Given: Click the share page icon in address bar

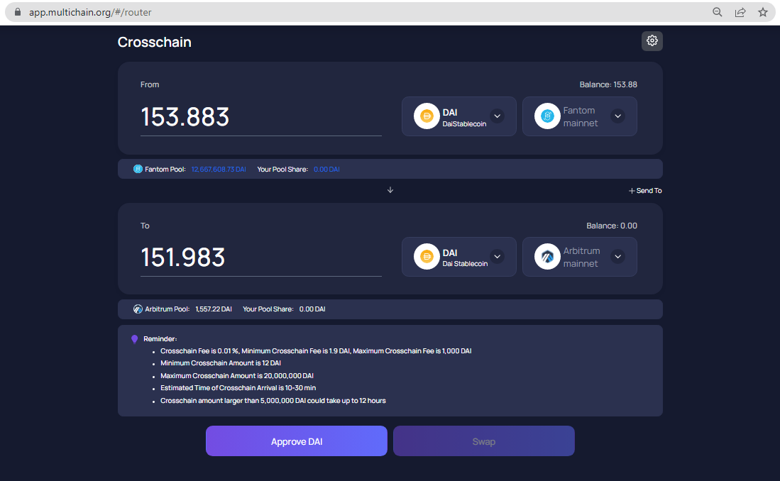Looking at the screenshot, I should click(740, 12).
